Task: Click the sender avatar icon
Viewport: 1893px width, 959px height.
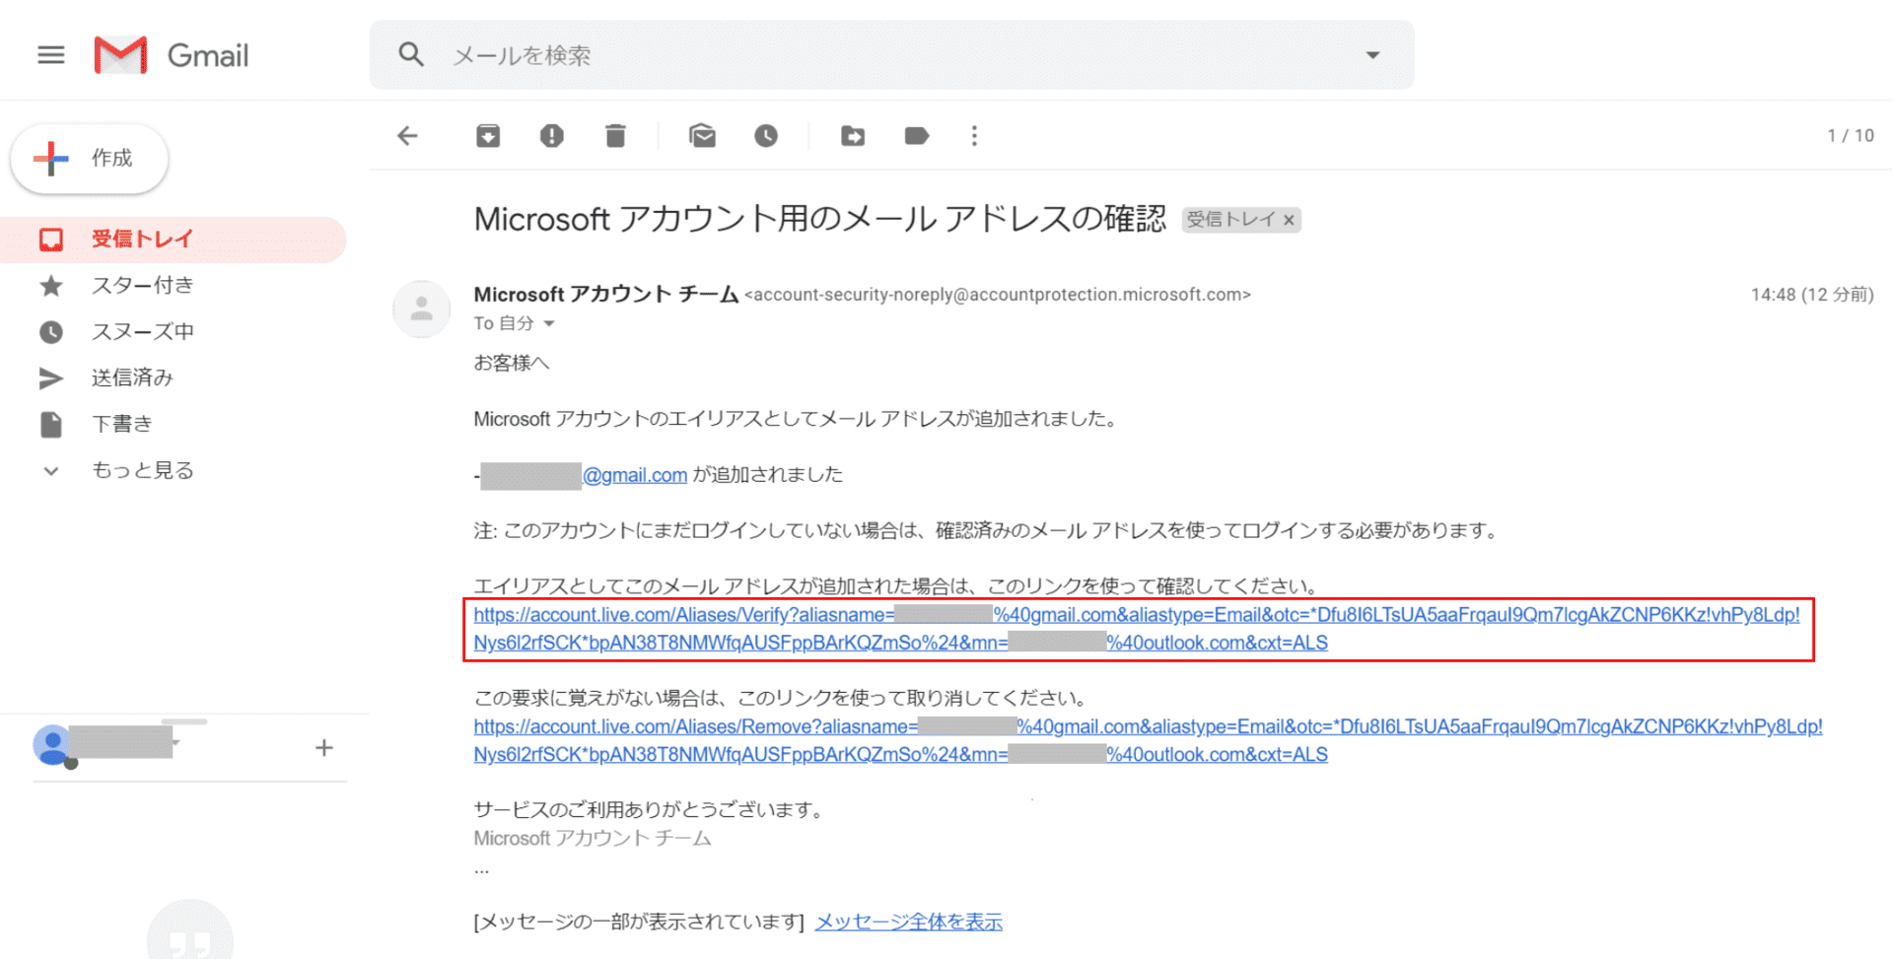Action: click(x=422, y=308)
